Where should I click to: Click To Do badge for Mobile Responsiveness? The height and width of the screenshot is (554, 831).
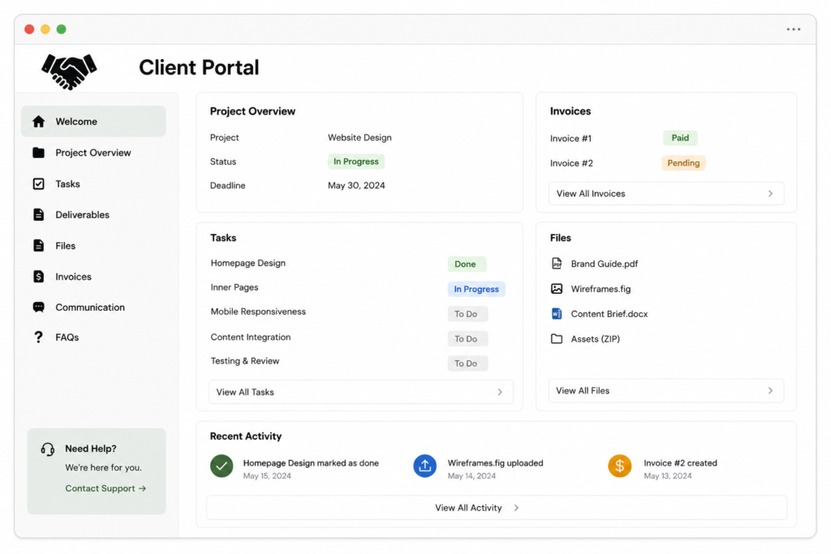467,314
